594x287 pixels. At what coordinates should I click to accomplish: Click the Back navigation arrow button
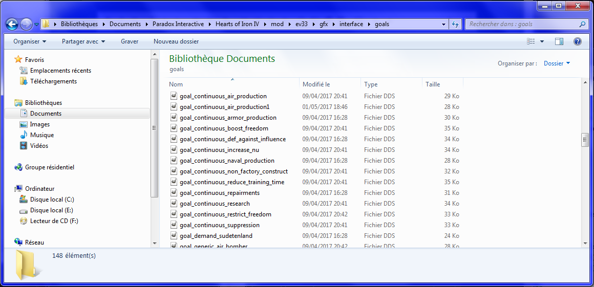pos(12,24)
